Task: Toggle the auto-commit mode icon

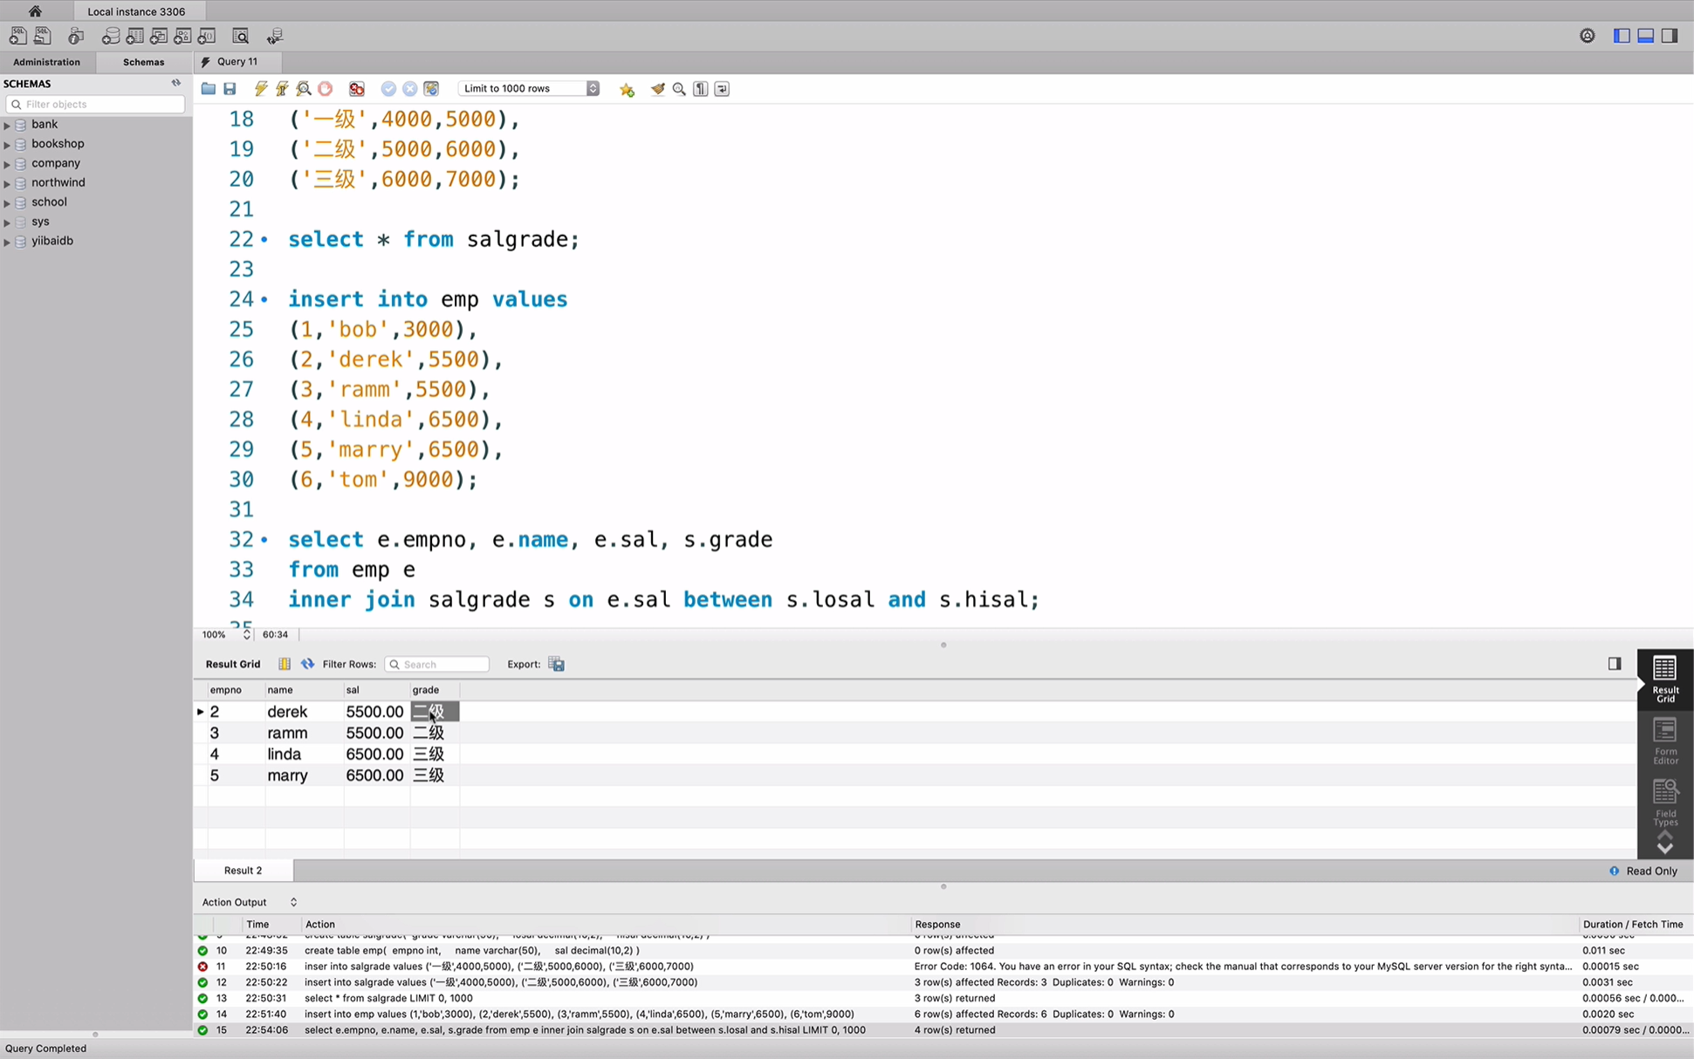Action: pos(431,89)
